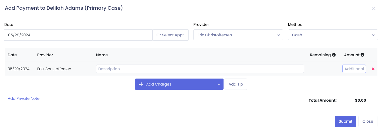The height and width of the screenshot is (131, 382).
Task: Click the Or Select Appt. button
Action: [171, 35]
